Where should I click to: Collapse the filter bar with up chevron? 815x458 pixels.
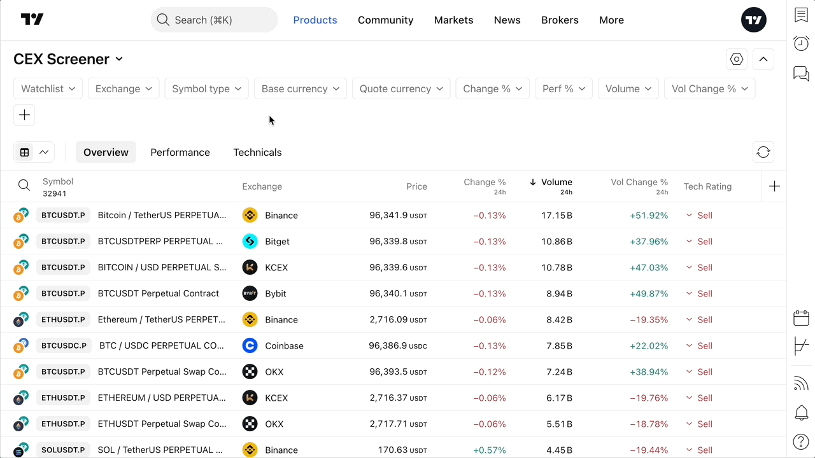(763, 59)
